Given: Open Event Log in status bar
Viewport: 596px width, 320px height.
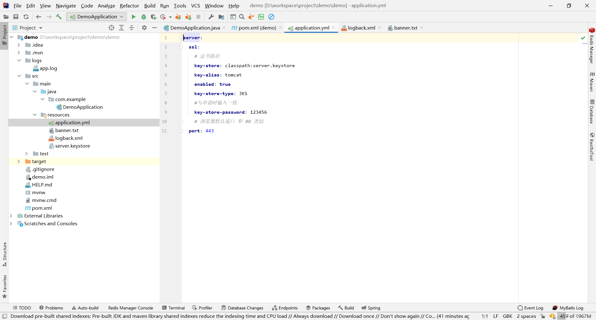Looking at the screenshot, I should (531, 308).
